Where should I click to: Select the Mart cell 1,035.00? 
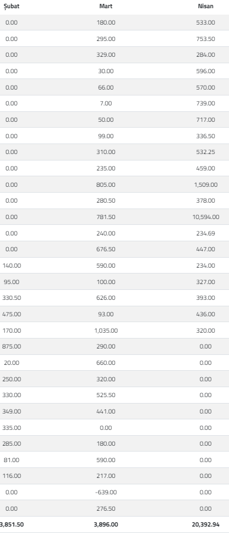point(106,330)
